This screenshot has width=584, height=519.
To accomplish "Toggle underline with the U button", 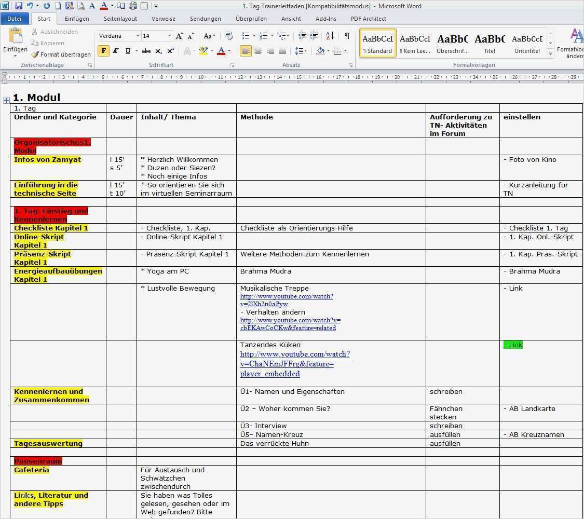I will pos(128,51).
